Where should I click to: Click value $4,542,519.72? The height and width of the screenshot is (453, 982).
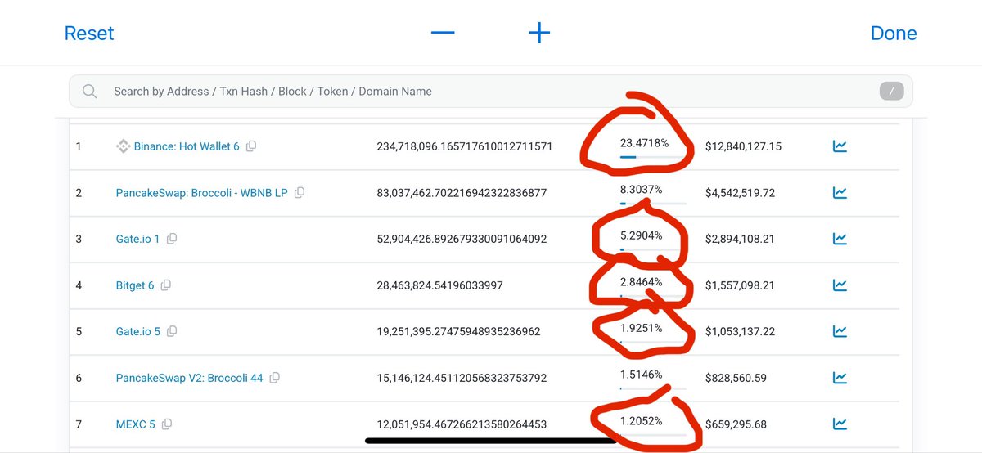[740, 193]
